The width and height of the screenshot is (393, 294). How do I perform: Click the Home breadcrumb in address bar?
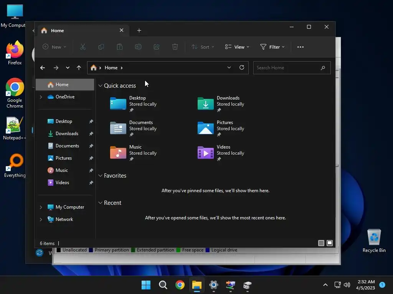111,68
